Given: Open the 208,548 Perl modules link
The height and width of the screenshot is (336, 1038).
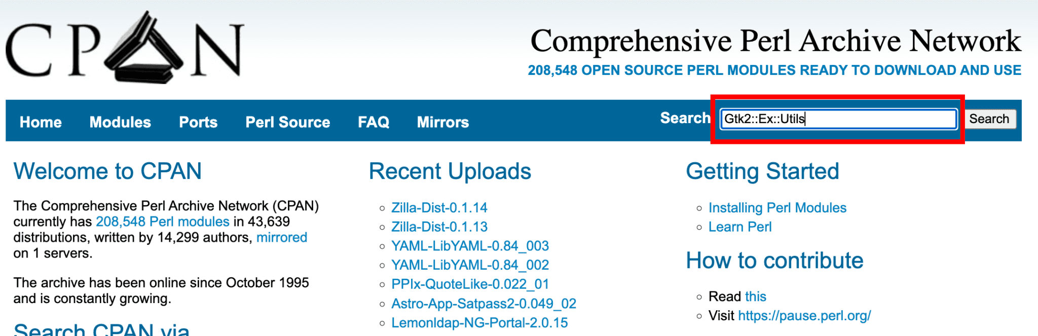Looking at the screenshot, I should click(162, 221).
